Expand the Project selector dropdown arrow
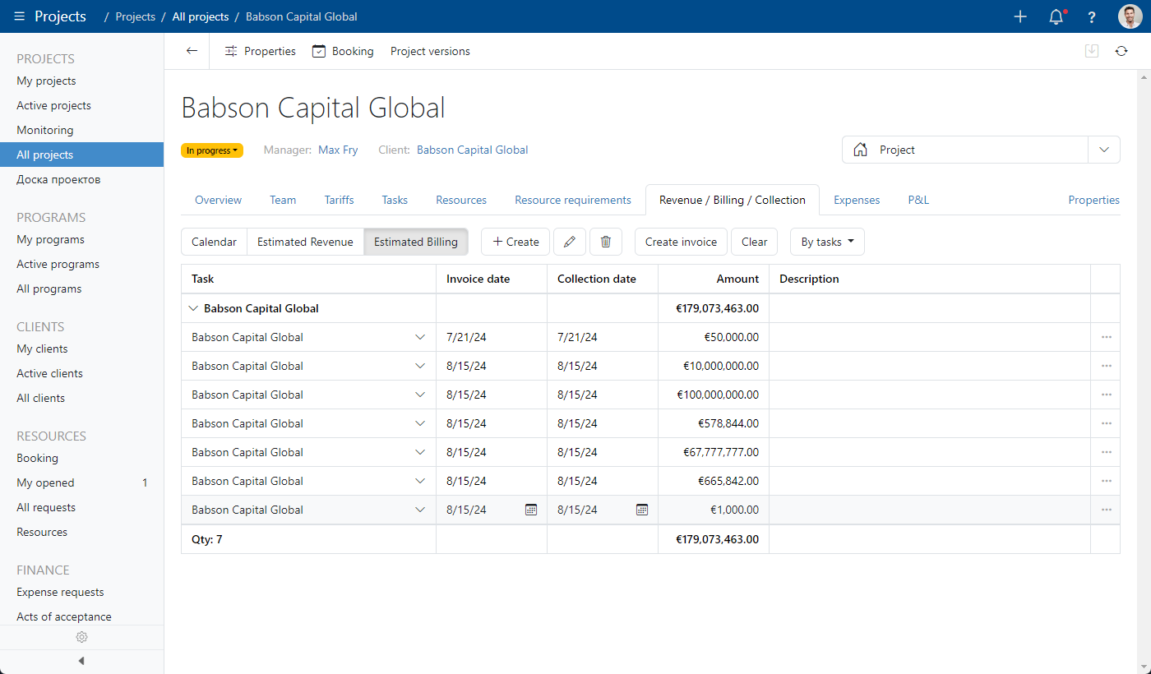1151x674 pixels. coord(1104,150)
